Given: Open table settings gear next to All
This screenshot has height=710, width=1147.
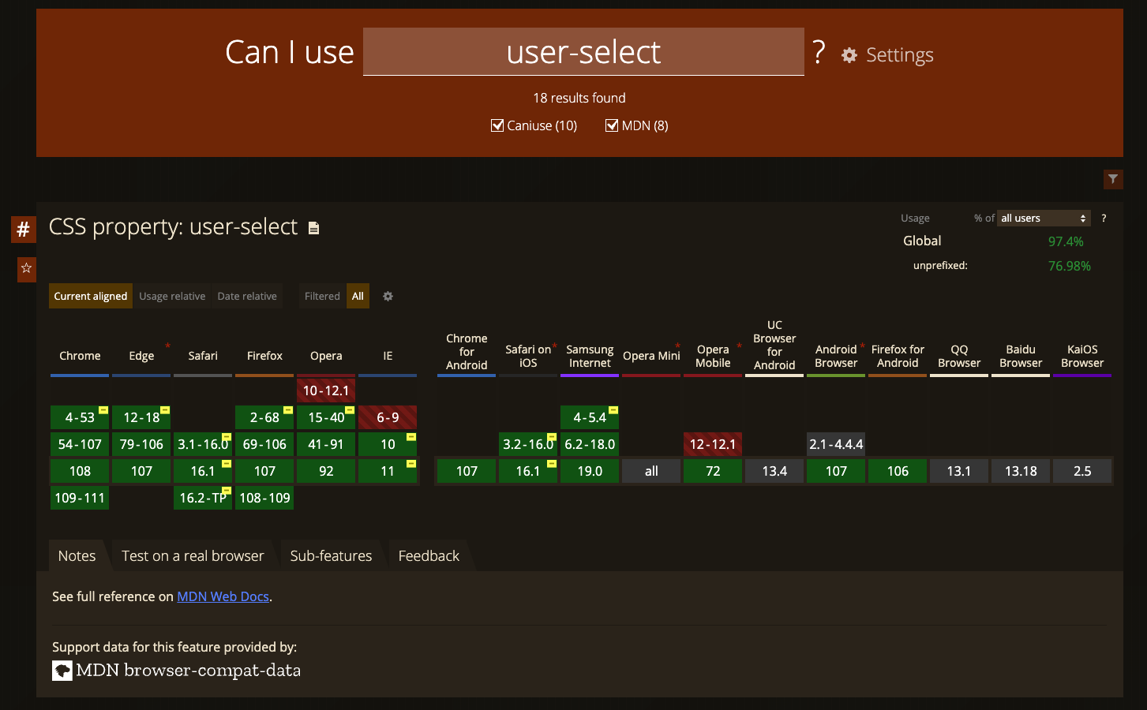Looking at the screenshot, I should [x=388, y=296].
